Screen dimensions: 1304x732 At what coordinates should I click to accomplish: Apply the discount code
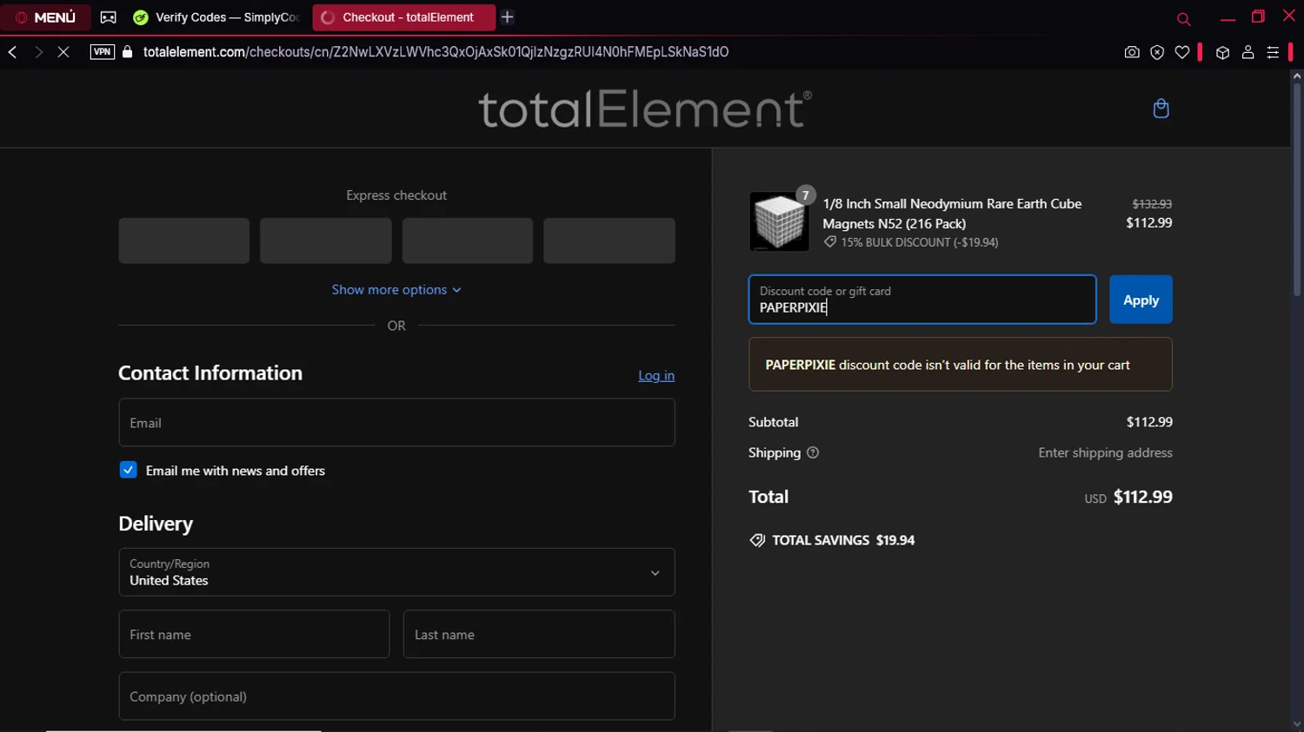point(1141,300)
